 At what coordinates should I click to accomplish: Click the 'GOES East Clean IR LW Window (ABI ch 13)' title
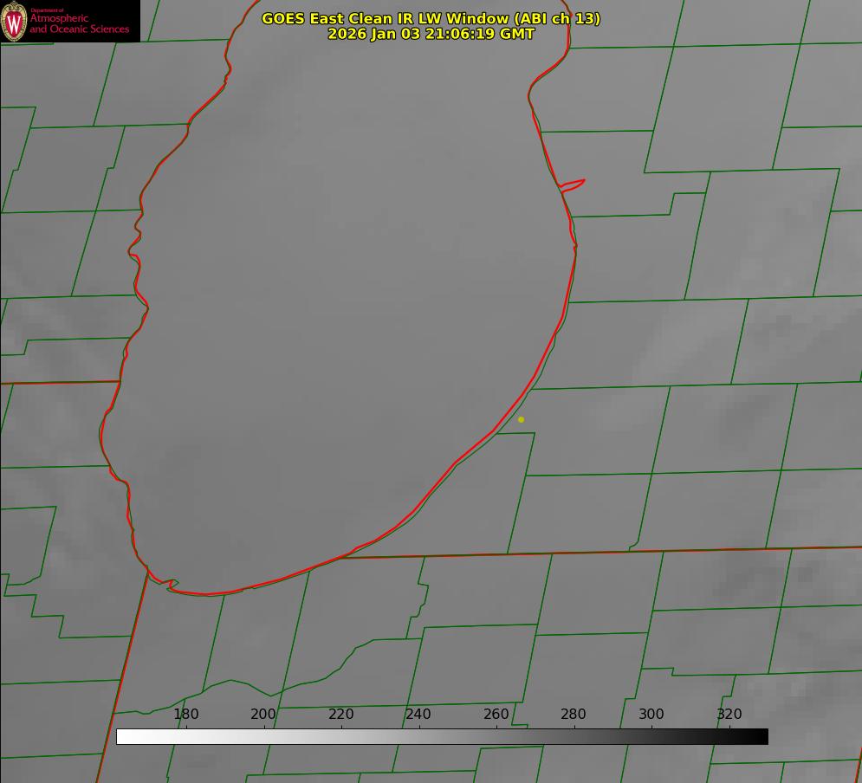(431, 18)
